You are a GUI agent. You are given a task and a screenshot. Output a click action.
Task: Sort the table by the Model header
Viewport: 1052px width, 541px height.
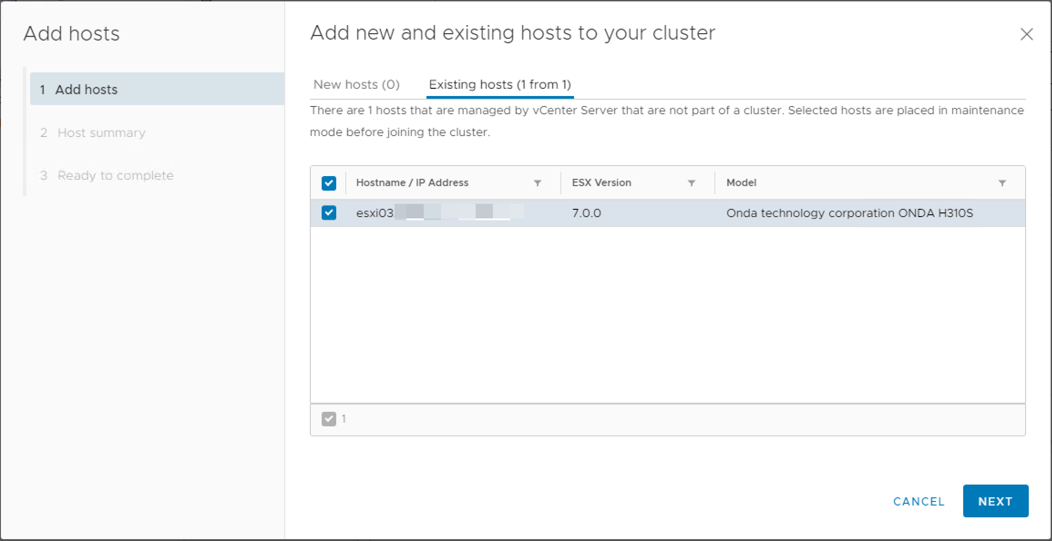[x=741, y=183]
